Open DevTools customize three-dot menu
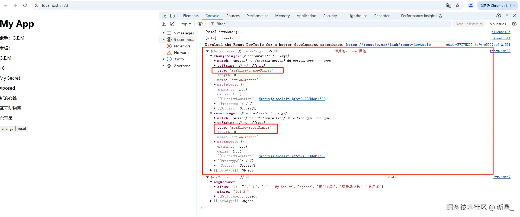 coord(507,16)
